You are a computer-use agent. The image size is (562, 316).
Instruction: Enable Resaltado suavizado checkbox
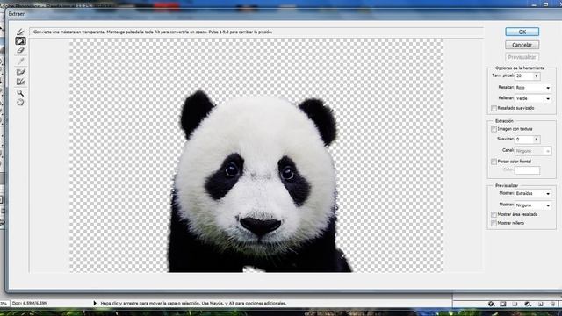pyautogui.click(x=494, y=108)
